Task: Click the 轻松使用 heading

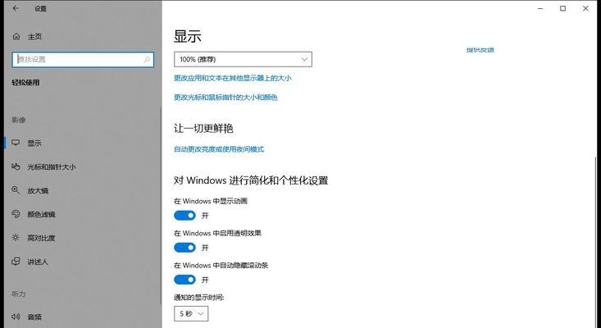Action: [x=25, y=82]
